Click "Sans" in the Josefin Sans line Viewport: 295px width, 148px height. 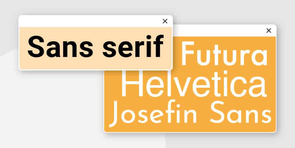[x=241, y=113]
